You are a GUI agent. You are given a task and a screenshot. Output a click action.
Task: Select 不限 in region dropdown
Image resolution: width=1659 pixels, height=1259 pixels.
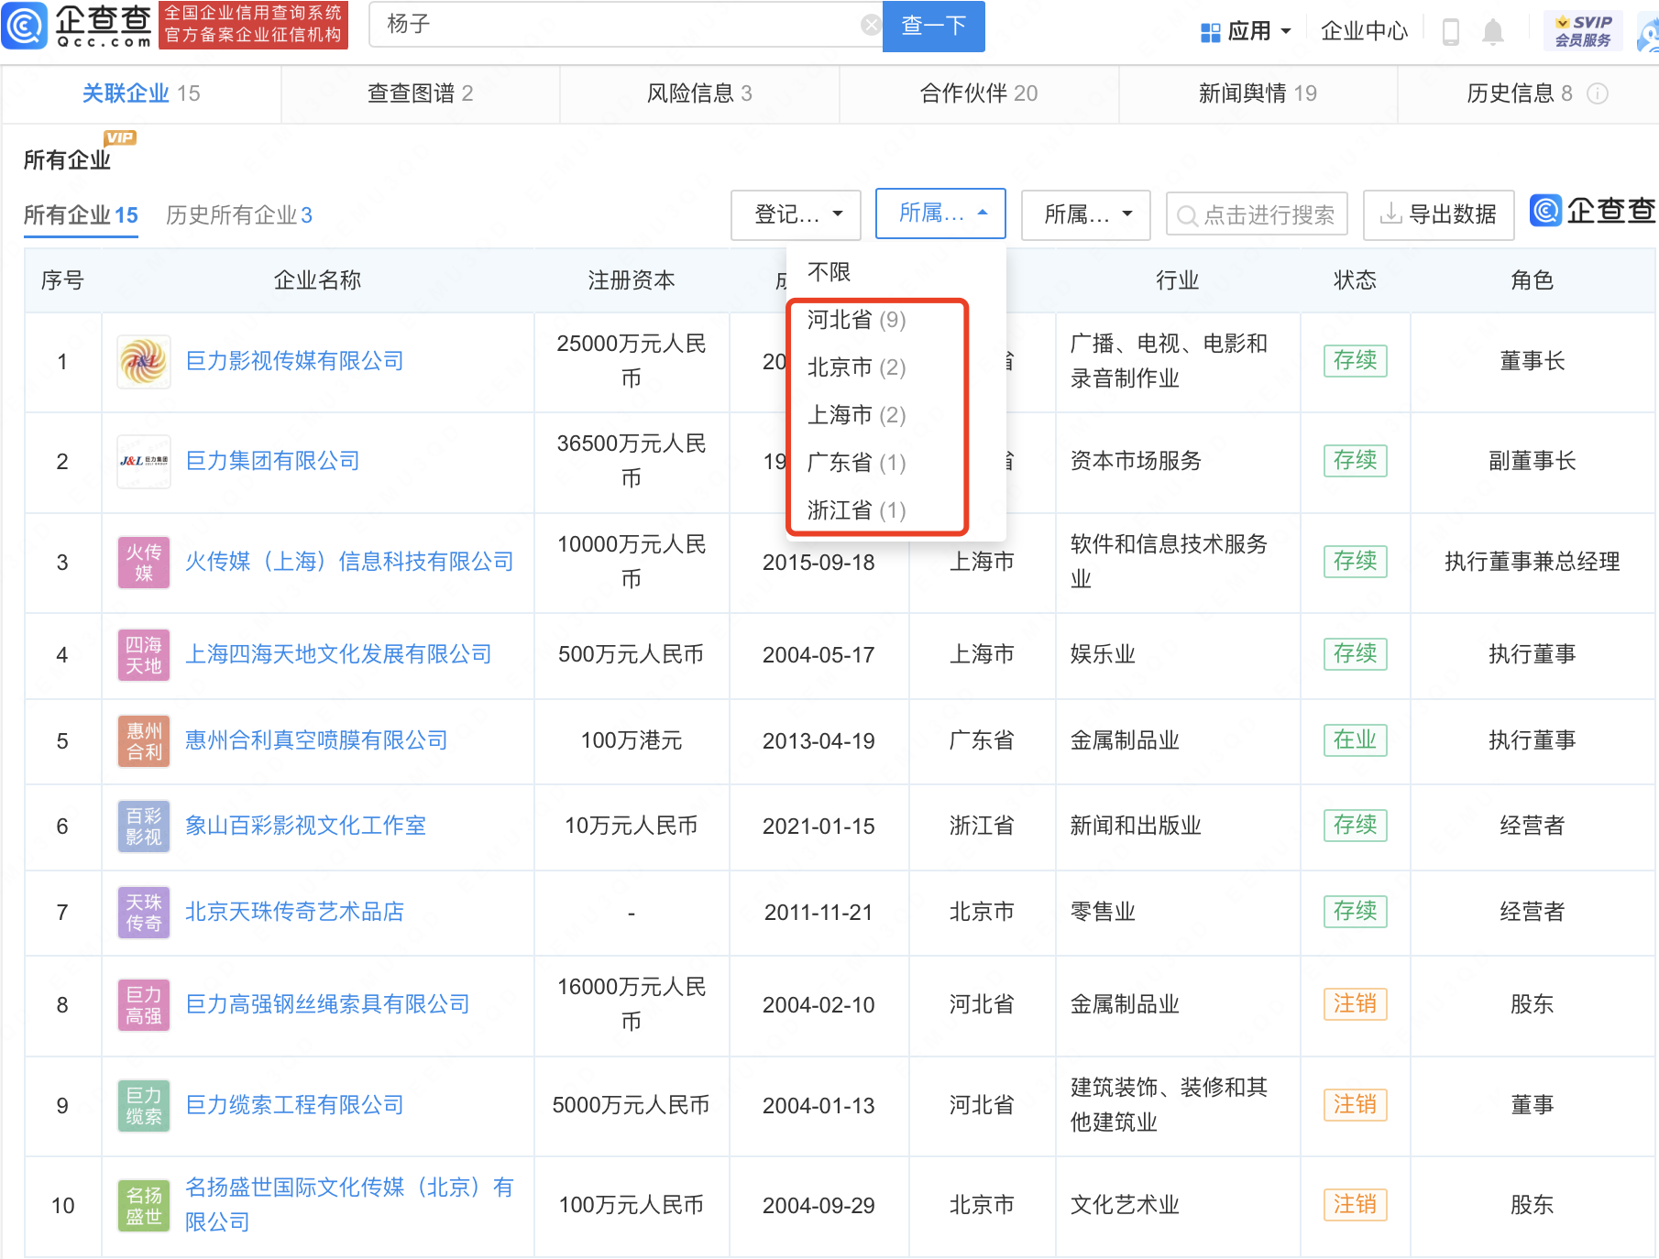829,272
